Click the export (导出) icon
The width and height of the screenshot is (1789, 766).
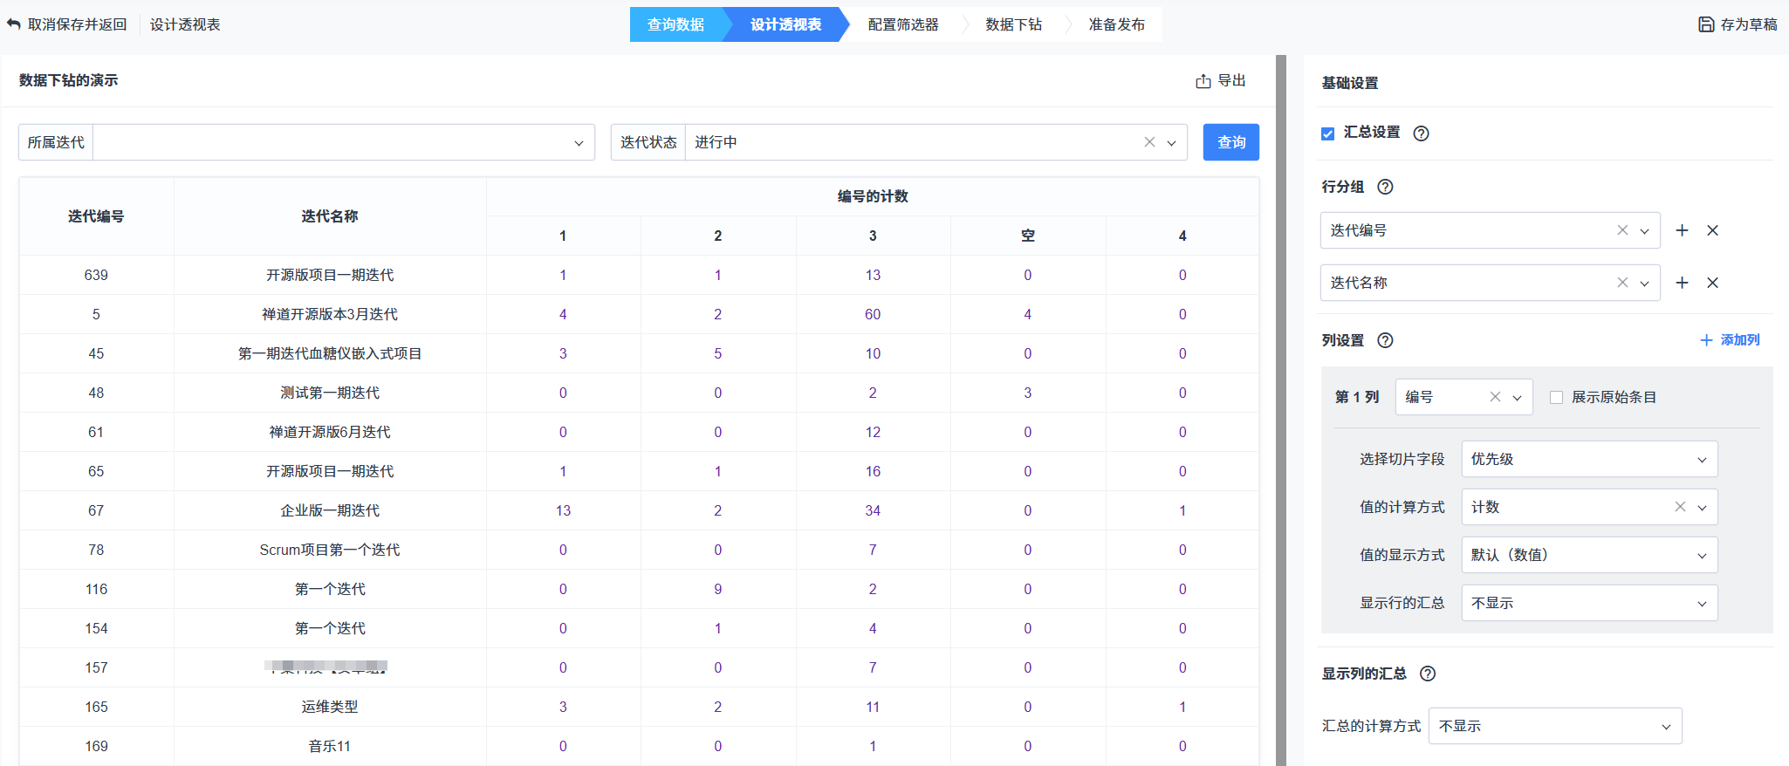[x=1203, y=81]
